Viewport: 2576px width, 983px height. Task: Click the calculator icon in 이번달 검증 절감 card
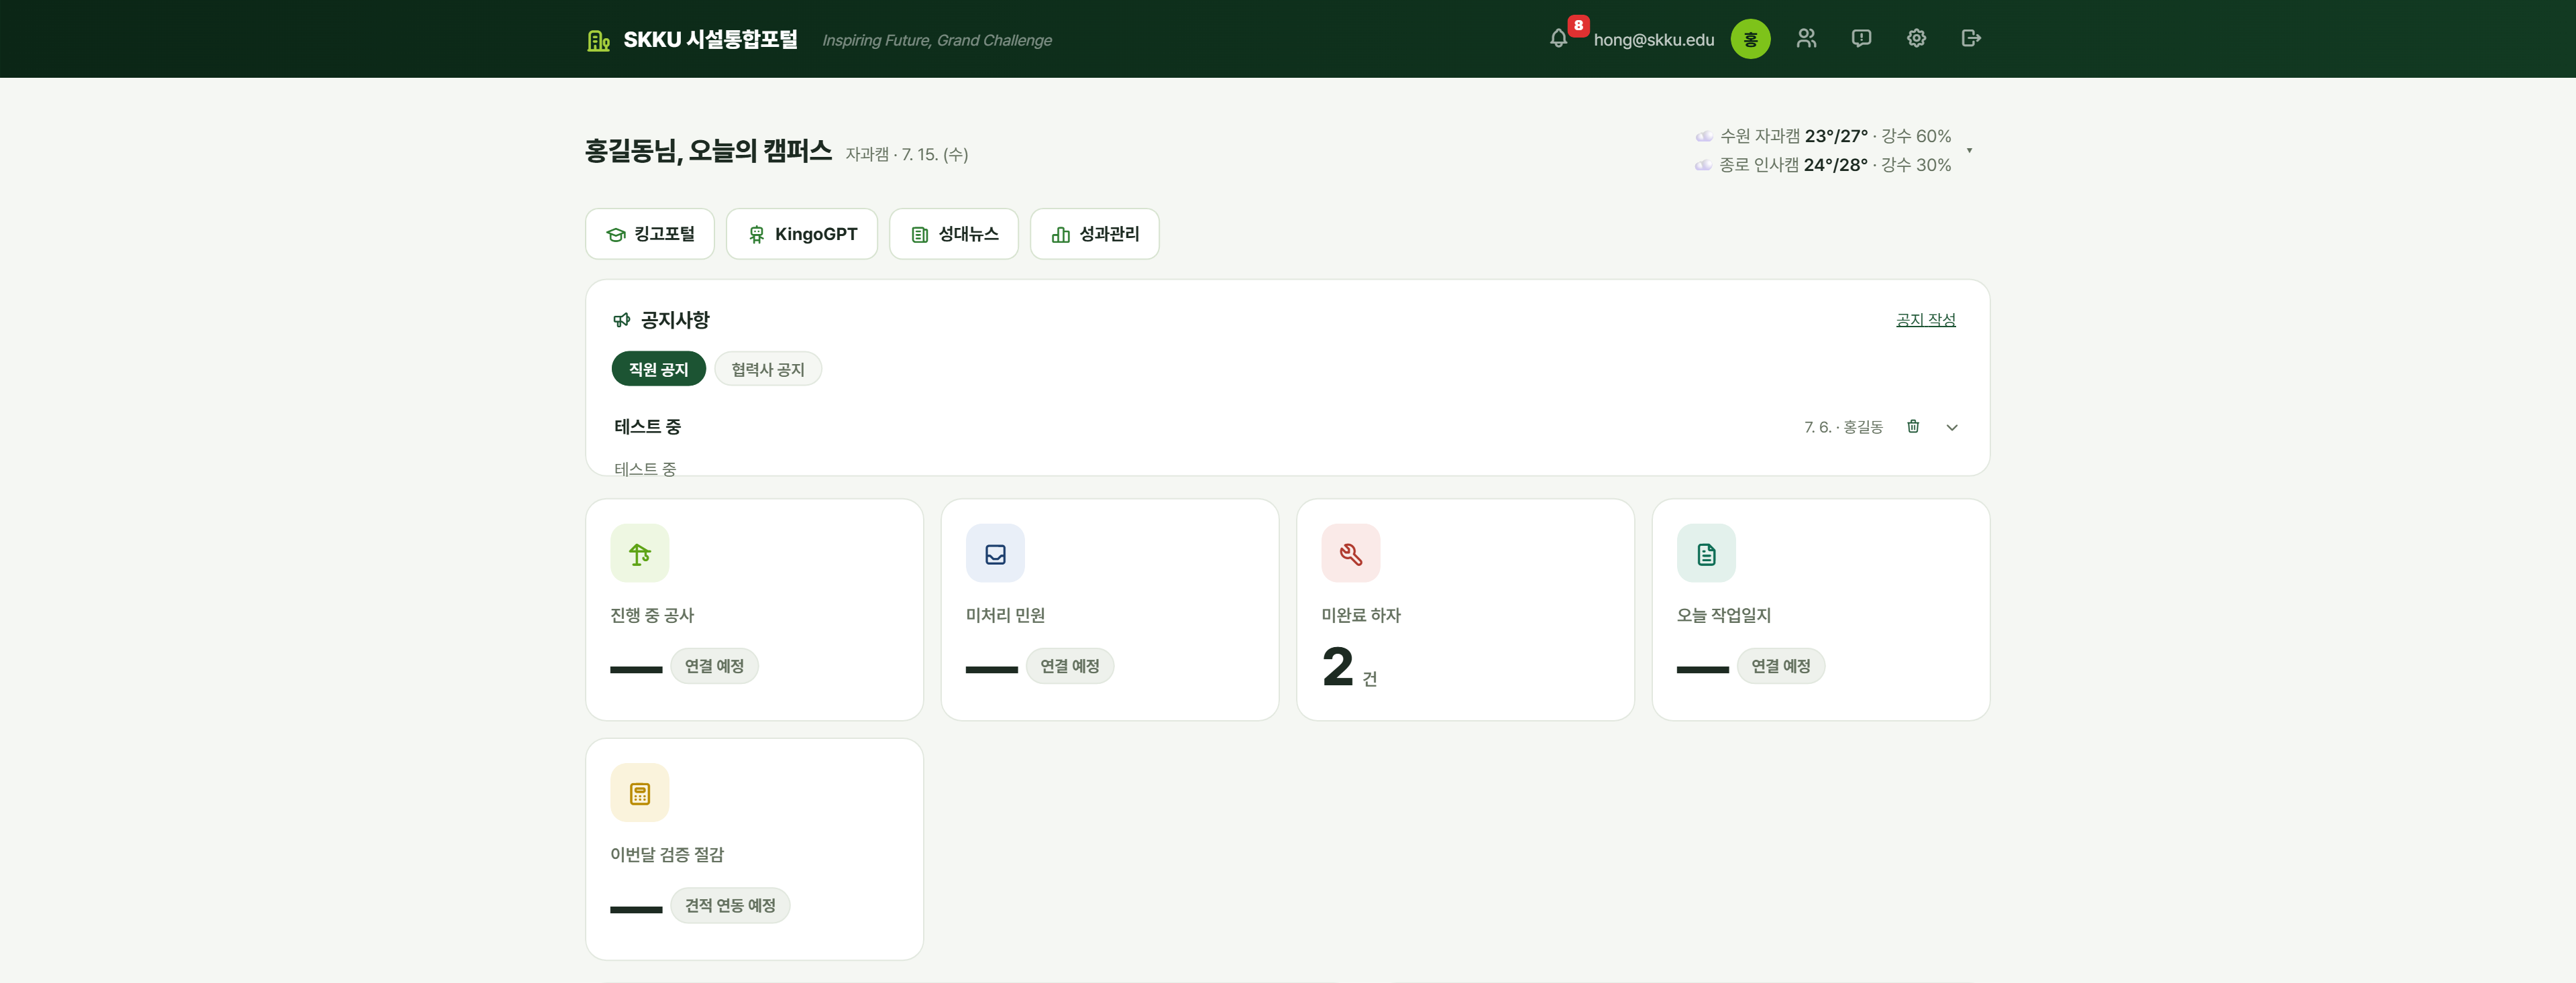(640, 793)
